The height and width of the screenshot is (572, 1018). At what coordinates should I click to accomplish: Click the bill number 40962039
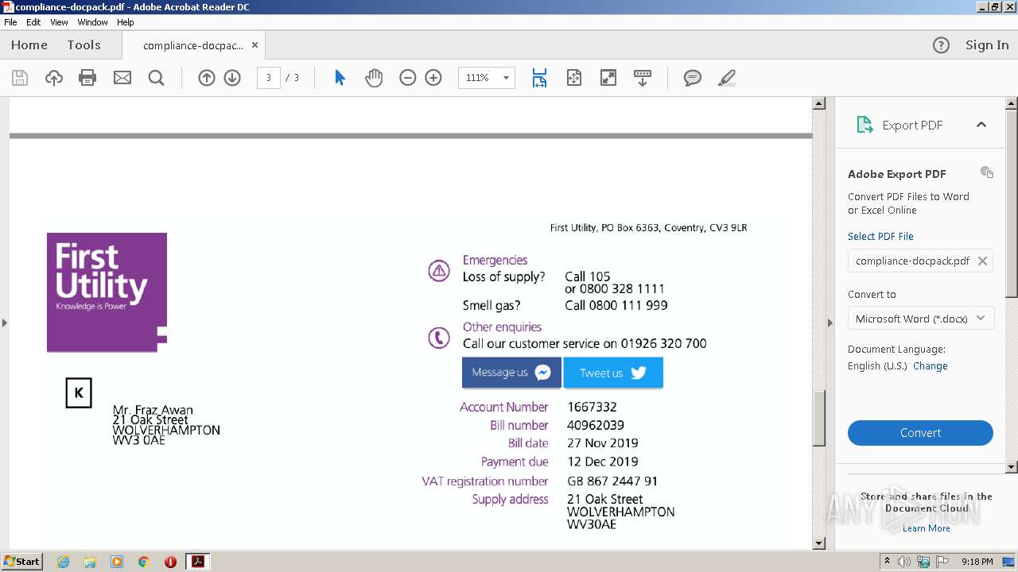pos(596,425)
